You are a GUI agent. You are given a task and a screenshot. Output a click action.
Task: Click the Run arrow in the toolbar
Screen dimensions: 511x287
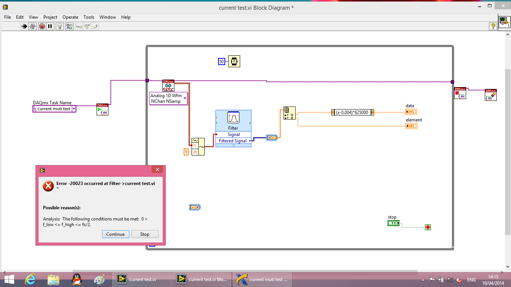point(24,26)
